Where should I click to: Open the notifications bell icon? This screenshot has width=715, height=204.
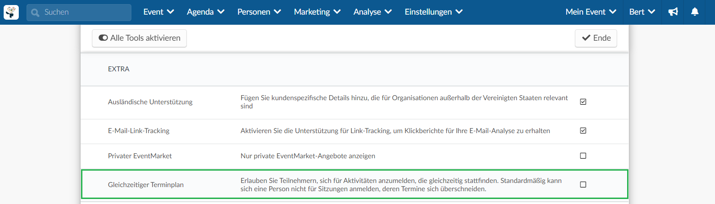(x=695, y=12)
